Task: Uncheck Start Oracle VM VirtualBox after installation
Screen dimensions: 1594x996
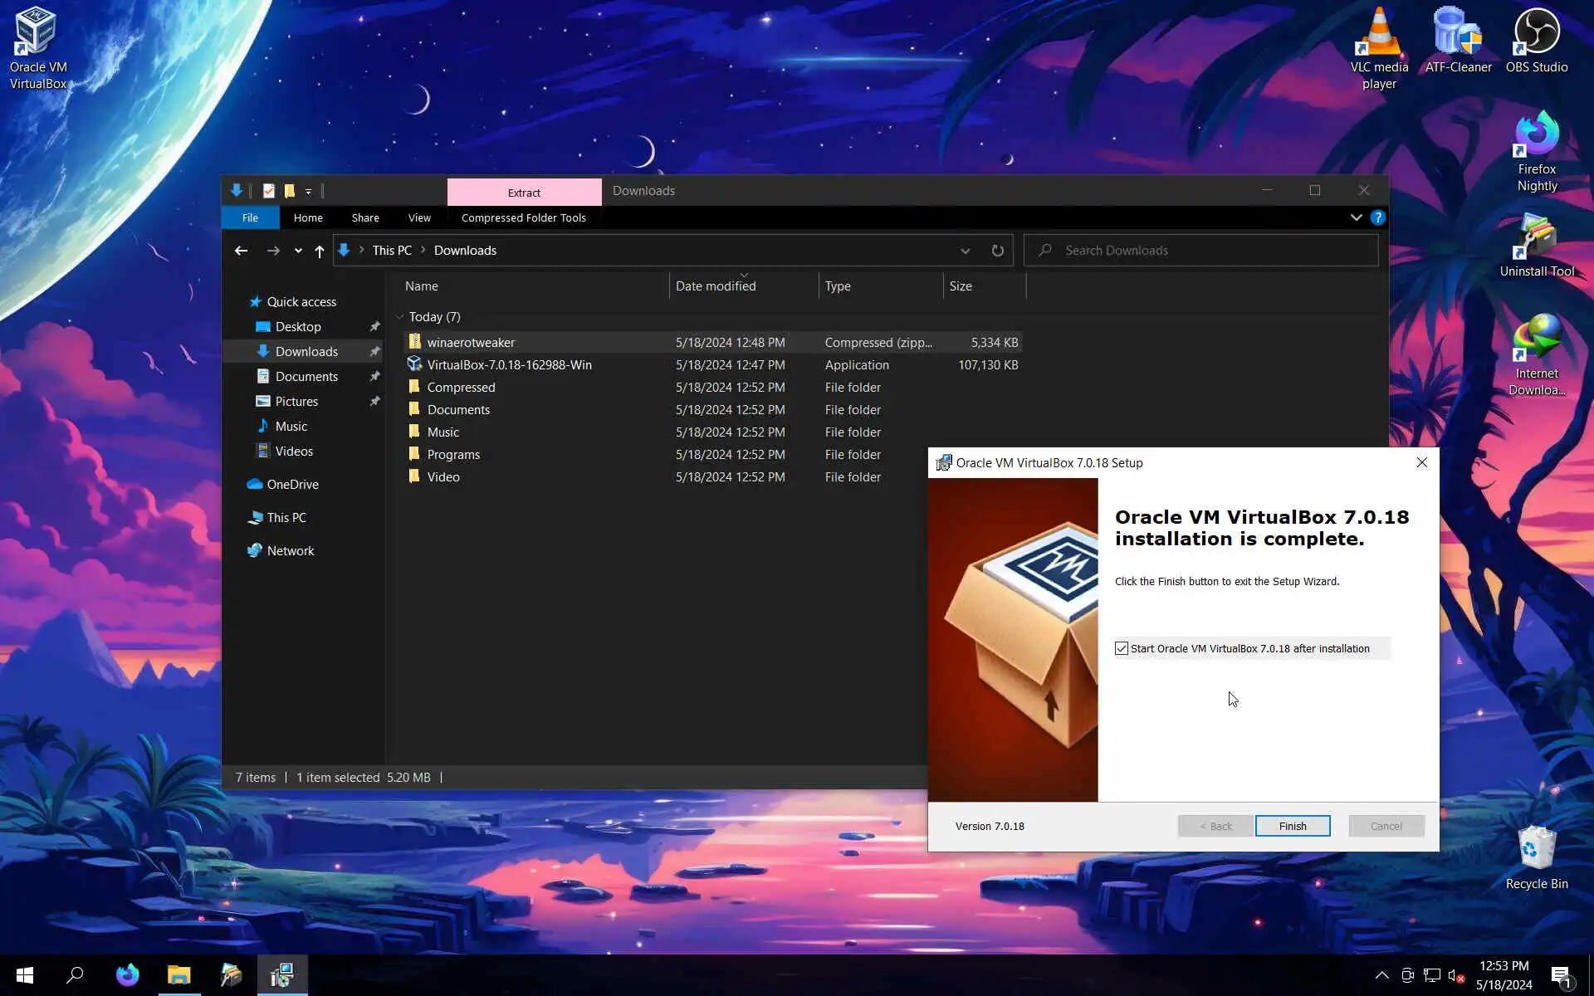Action: coord(1122,648)
